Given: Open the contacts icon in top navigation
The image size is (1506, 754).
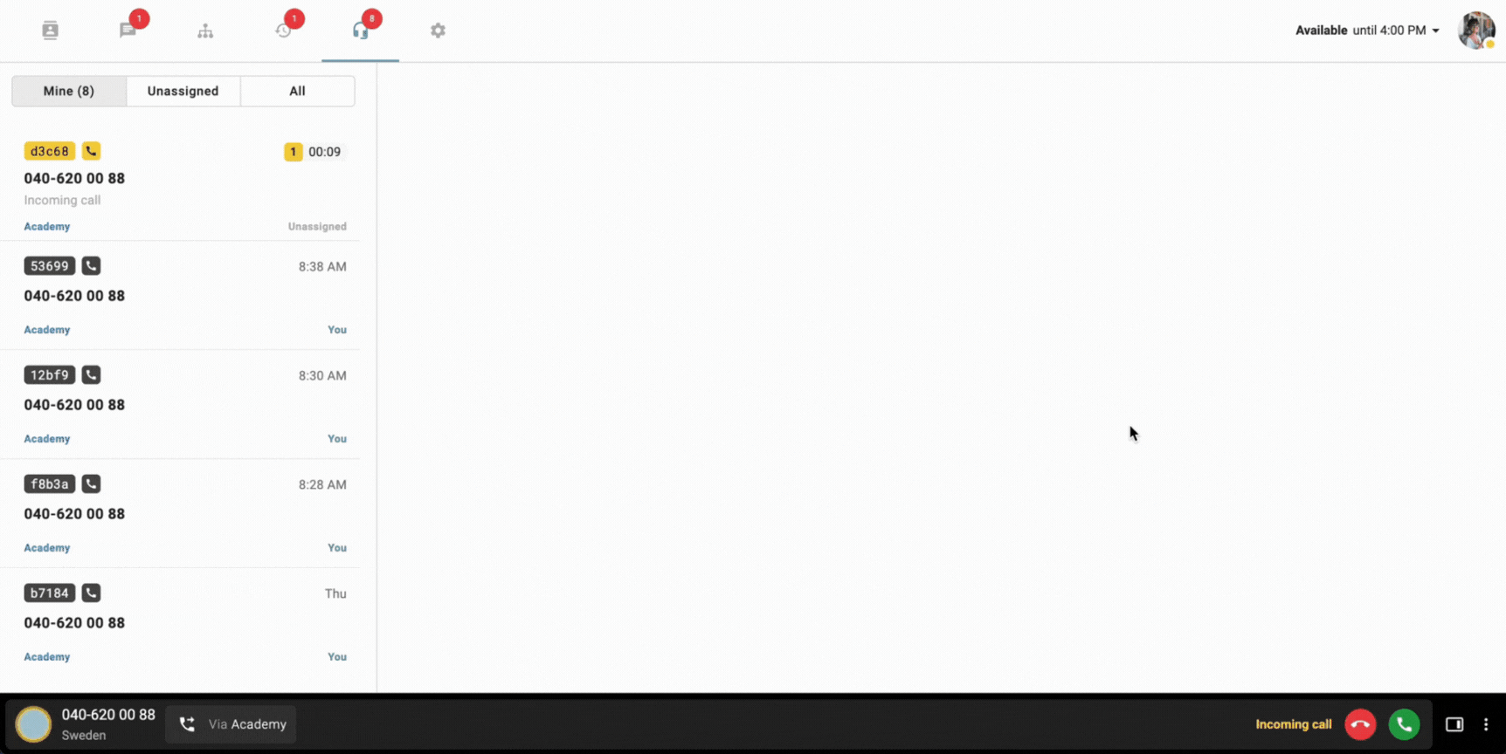Looking at the screenshot, I should [50, 31].
